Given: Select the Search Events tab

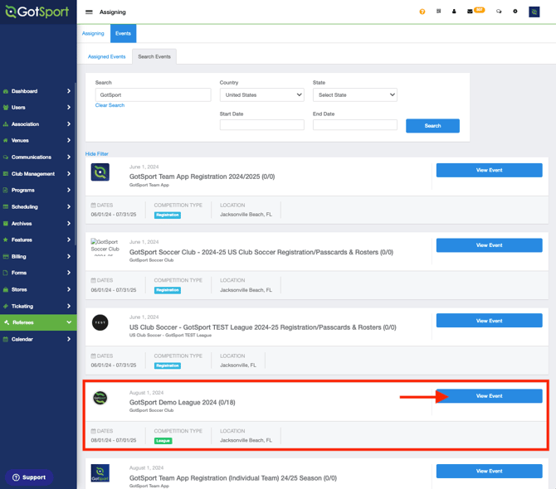Looking at the screenshot, I should pos(154,56).
